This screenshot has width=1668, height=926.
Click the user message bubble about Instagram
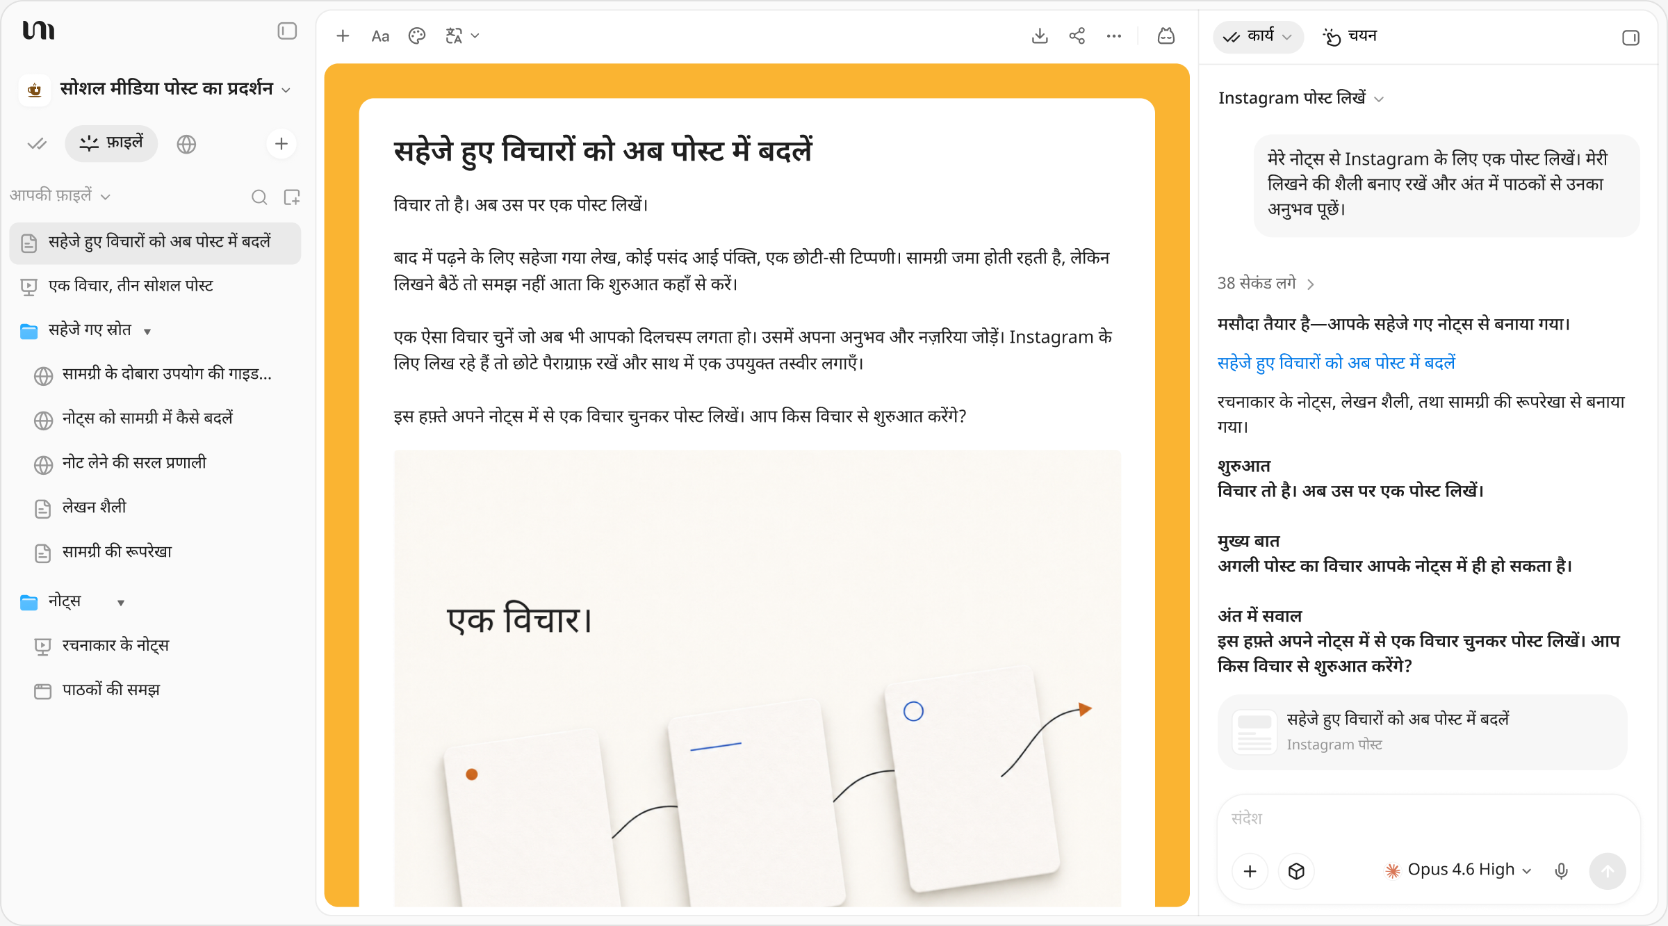[x=1446, y=185]
